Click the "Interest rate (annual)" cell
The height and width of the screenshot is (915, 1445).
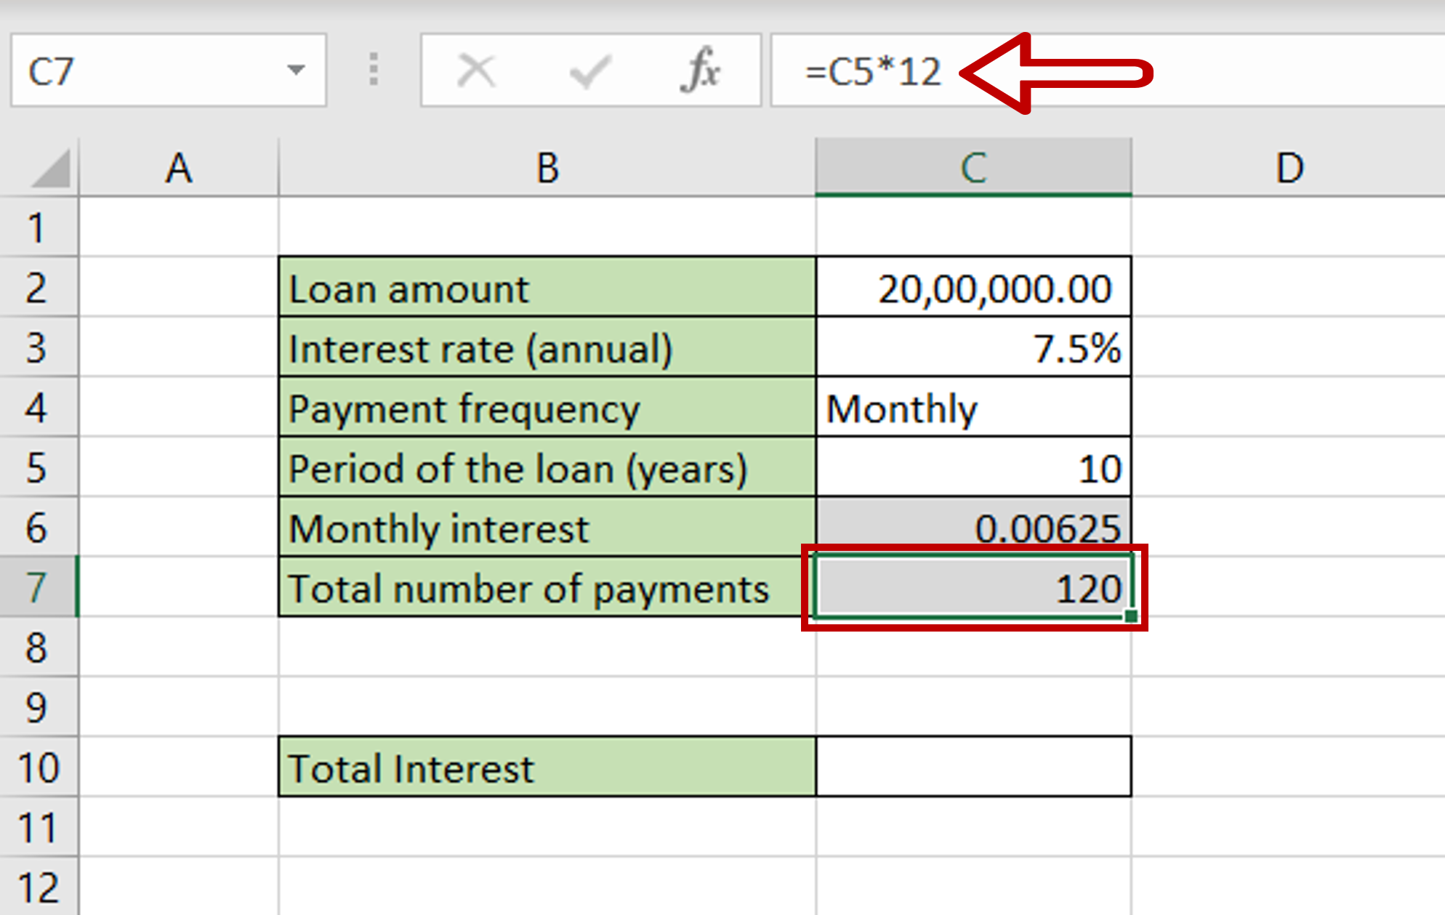pos(547,347)
